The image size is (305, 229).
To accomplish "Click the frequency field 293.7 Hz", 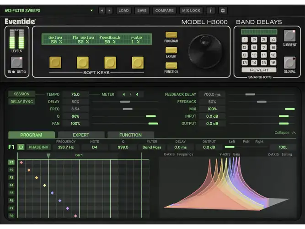I will click(66, 147).
